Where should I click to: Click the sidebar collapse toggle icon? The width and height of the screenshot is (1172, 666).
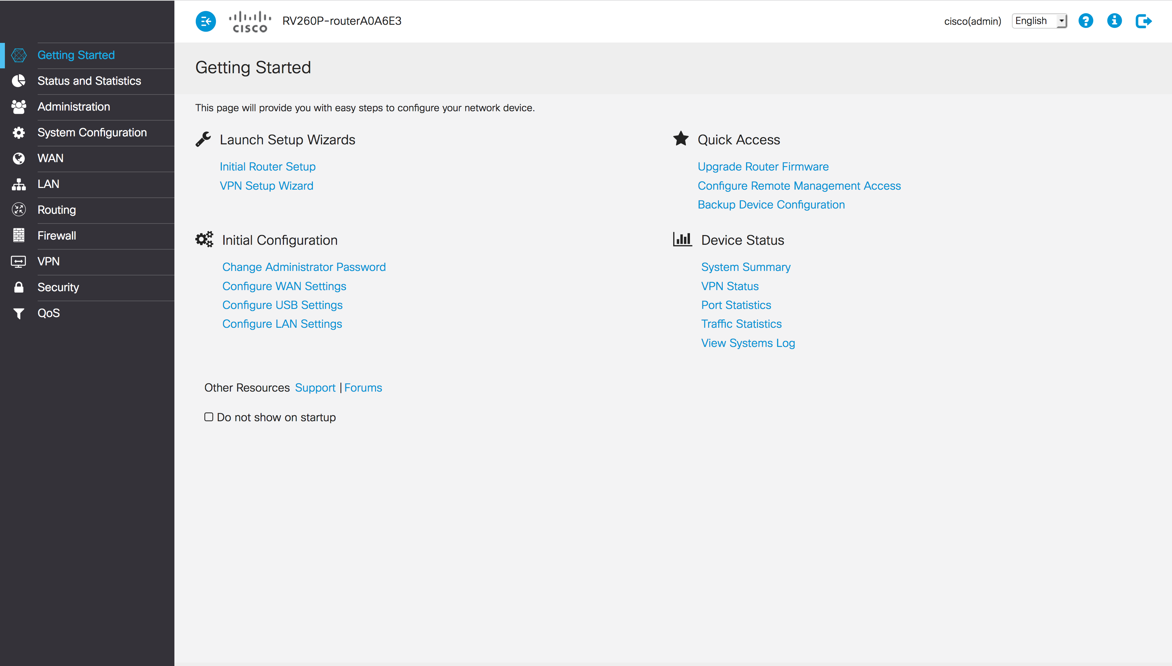coord(205,21)
